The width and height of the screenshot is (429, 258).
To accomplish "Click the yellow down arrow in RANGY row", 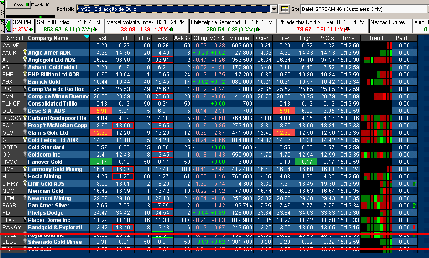I will coord(414,228).
